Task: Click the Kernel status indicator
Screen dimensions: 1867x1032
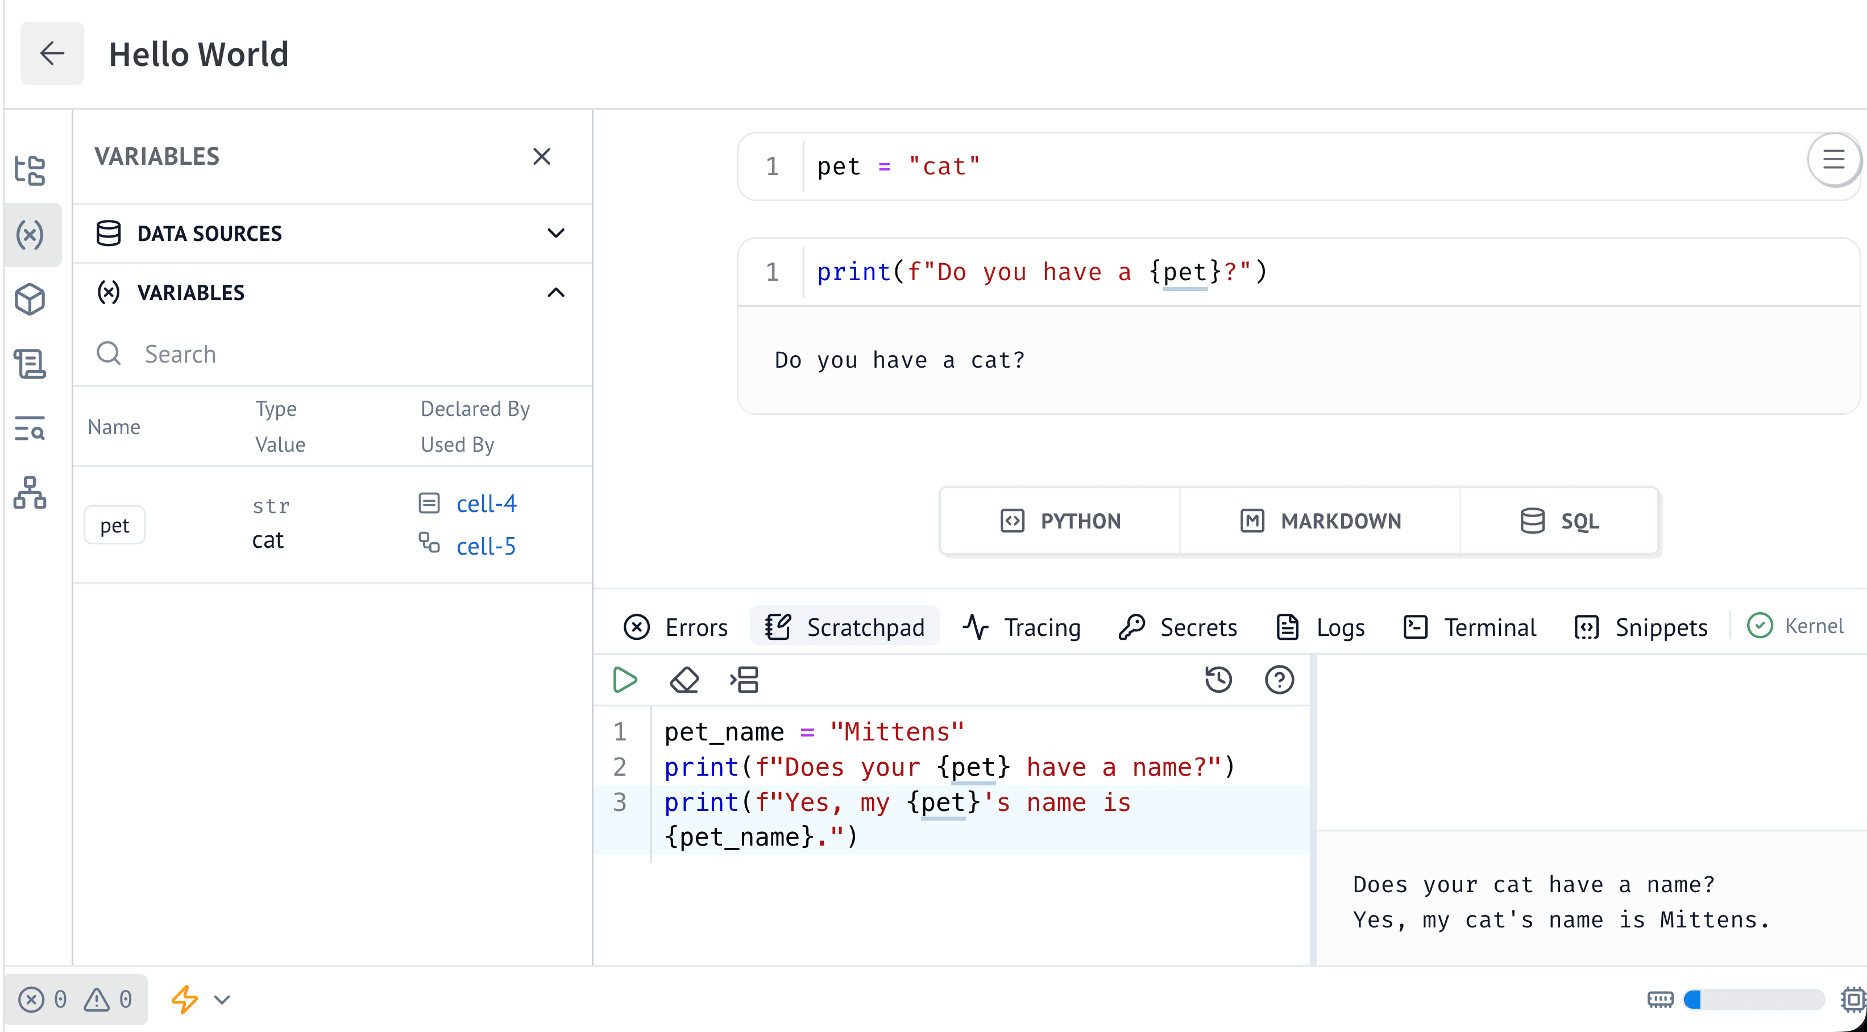Action: coord(1795,626)
